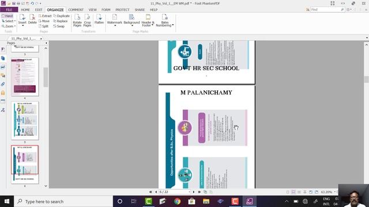This screenshot has width=369, height=207.
Task: Open File Explorer from taskbar
Action: pos(206,201)
